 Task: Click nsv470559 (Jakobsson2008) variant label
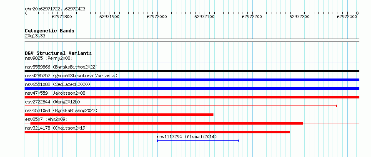56,93
